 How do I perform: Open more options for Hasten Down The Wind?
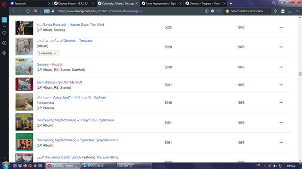click(x=281, y=27)
